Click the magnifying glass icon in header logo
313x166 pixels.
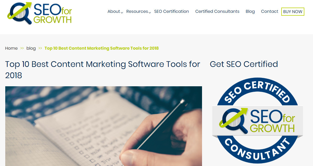pyautogui.click(x=20, y=13)
